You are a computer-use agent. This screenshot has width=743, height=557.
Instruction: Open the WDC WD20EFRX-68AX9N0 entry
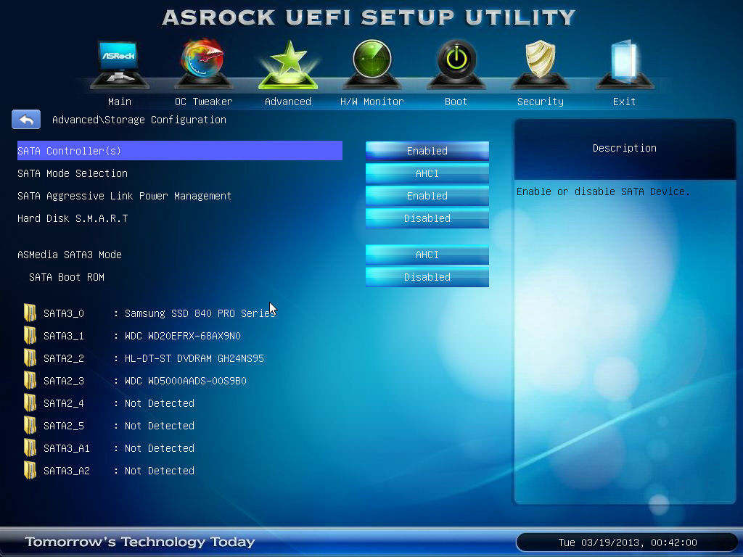(x=182, y=336)
